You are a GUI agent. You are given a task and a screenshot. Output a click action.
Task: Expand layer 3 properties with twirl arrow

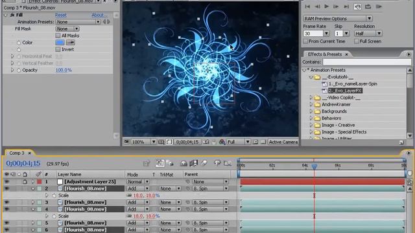pyautogui.click(x=33, y=203)
